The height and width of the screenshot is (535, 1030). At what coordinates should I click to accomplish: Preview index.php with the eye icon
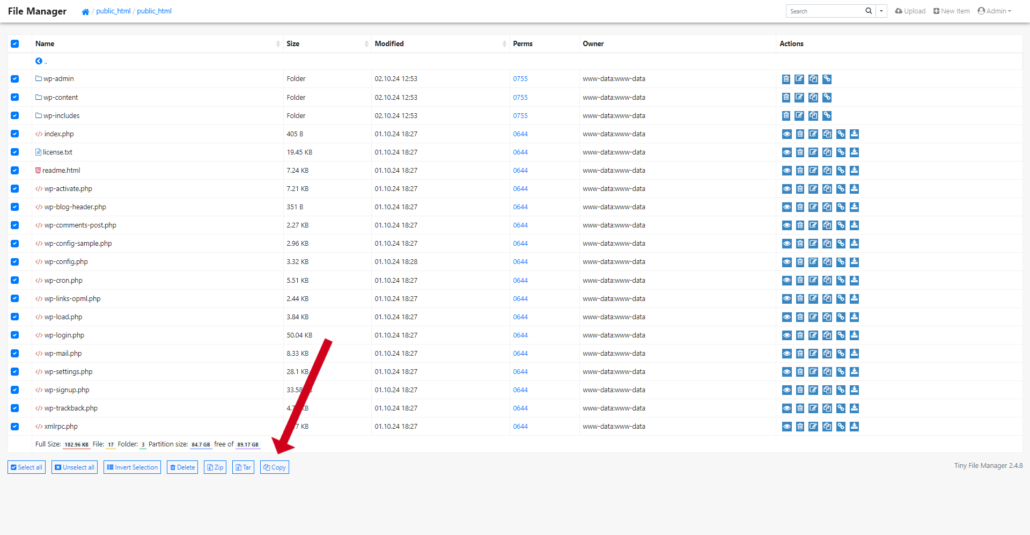coord(786,134)
